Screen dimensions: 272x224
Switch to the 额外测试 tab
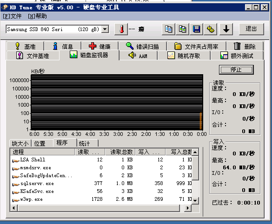237,56
